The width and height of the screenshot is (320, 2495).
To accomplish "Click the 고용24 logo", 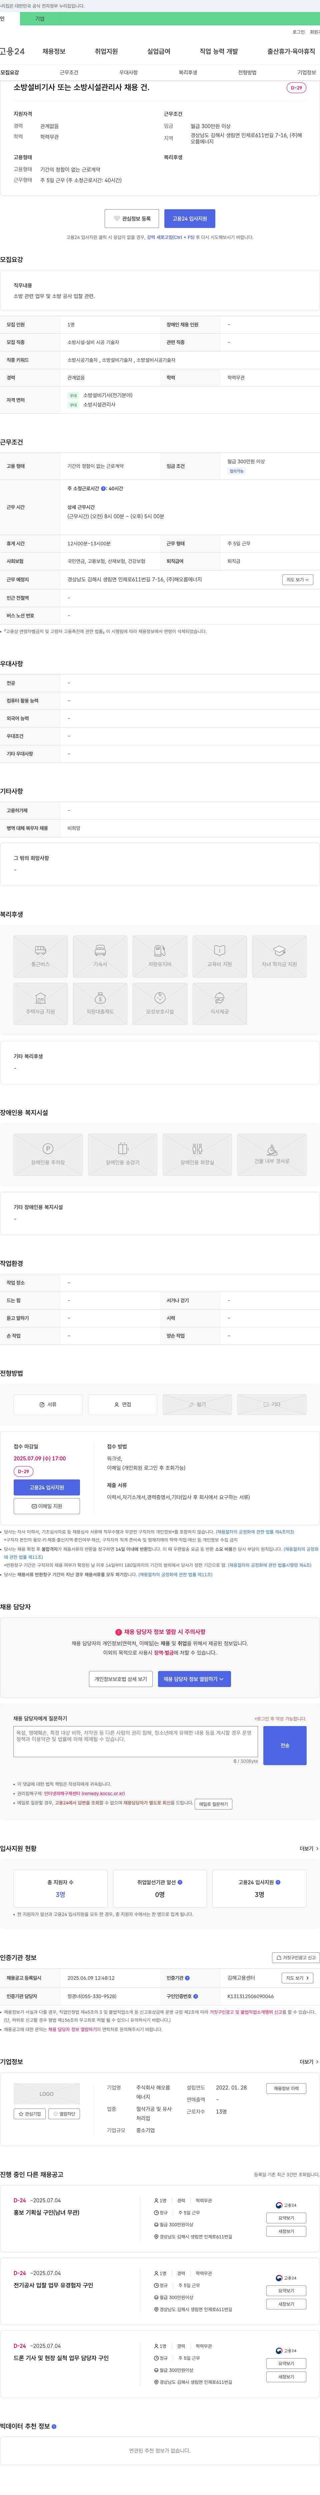I will (x=13, y=51).
